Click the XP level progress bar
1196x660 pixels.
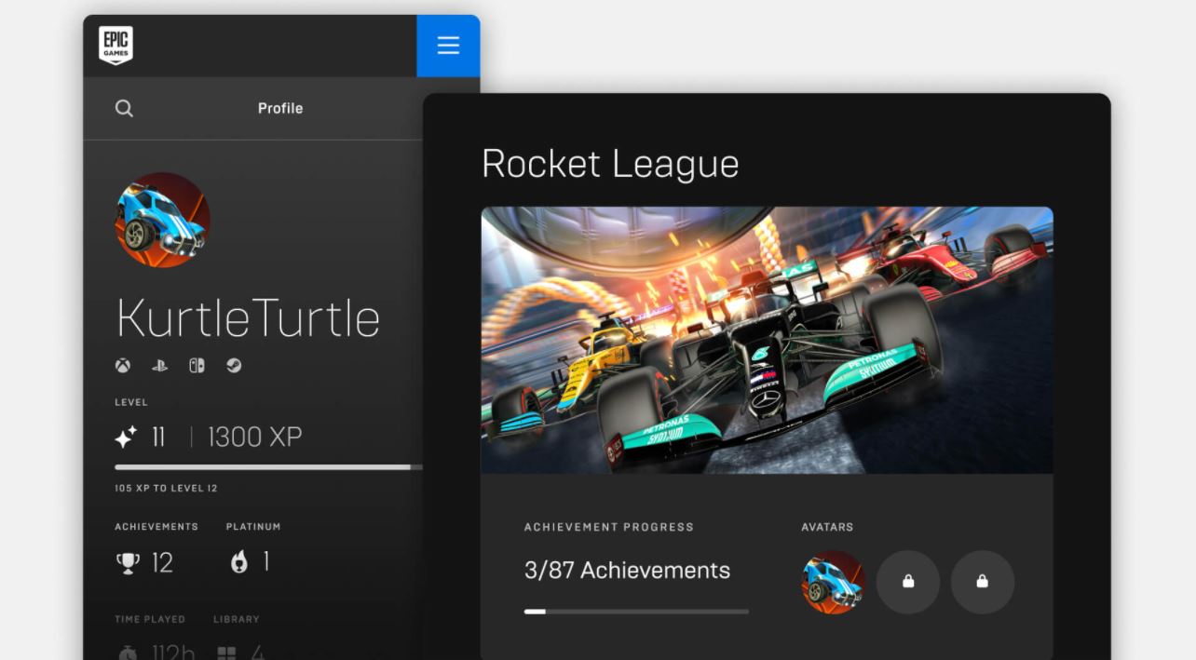point(267,467)
